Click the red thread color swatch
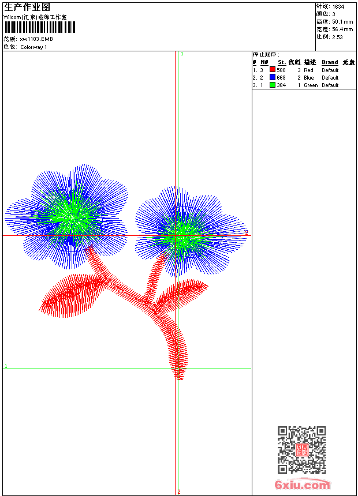The height and width of the screenshot is (496, 358). 273,70
